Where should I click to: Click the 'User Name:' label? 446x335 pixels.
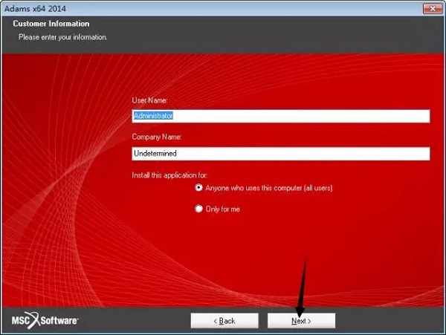click(x=149, y=100)
